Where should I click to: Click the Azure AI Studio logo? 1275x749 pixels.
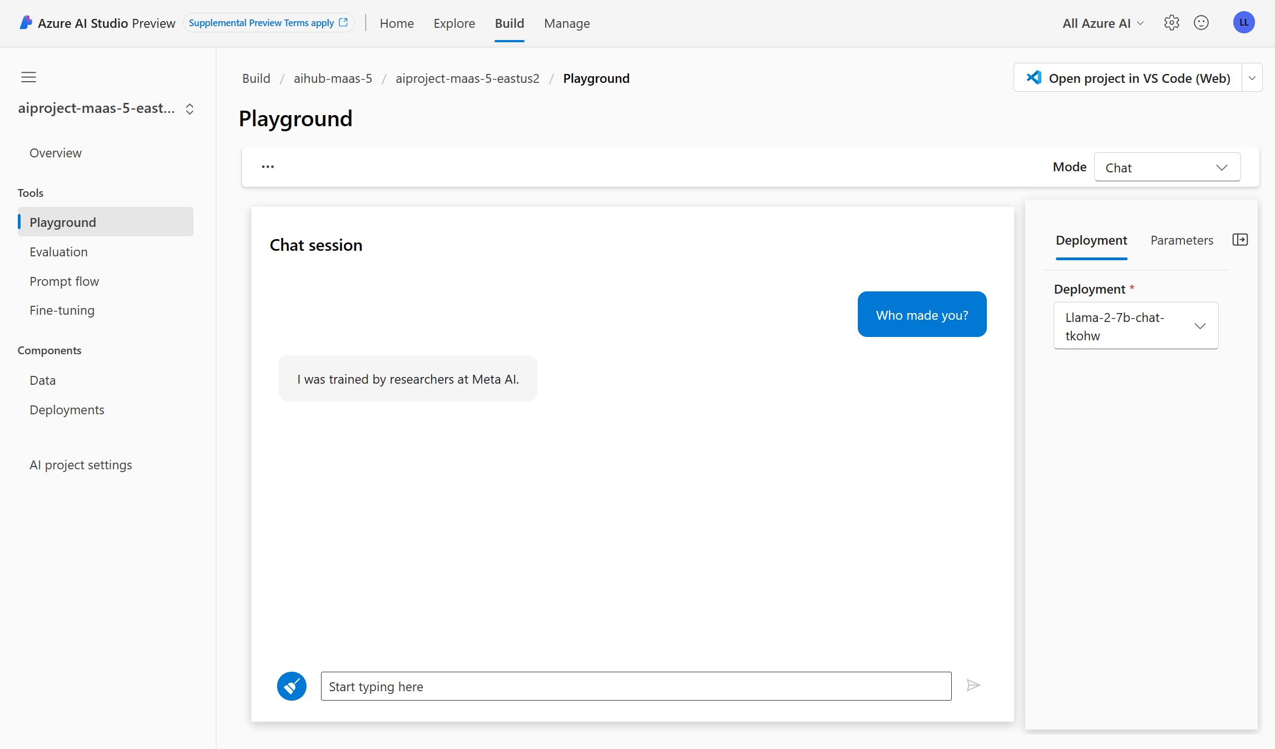(x=26, y=23)
